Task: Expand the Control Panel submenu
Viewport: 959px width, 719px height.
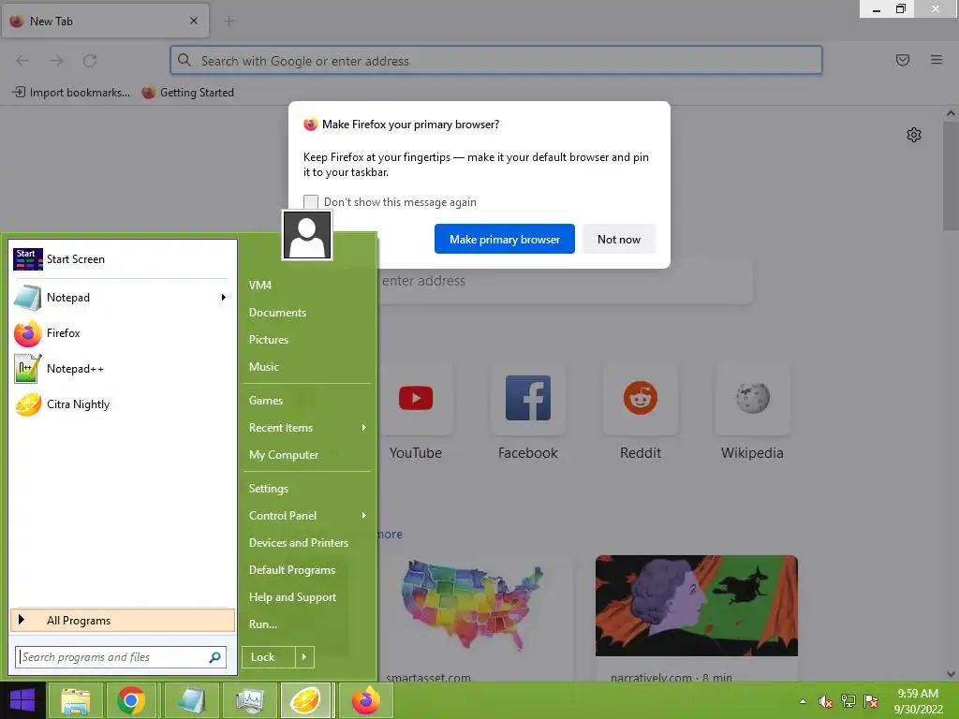Action: click(x=307, y=516)
